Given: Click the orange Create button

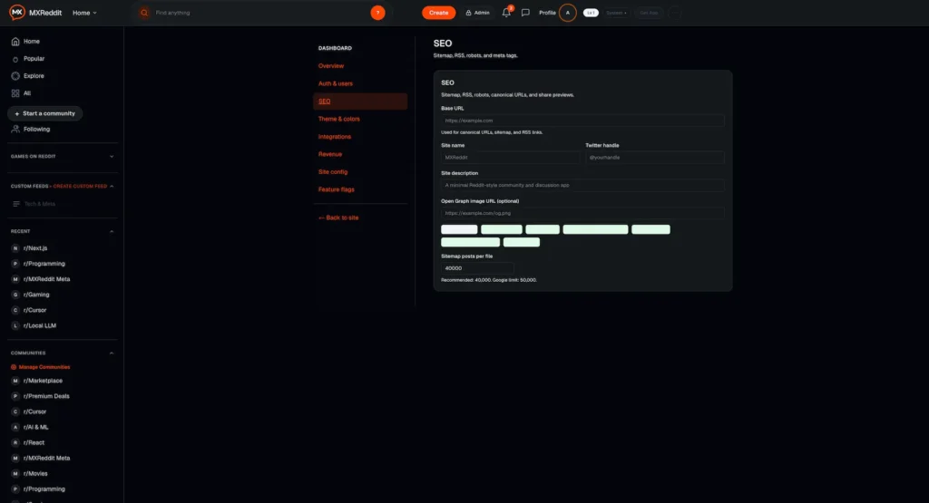Looking at the screenshot, I should tap(438, 13).
